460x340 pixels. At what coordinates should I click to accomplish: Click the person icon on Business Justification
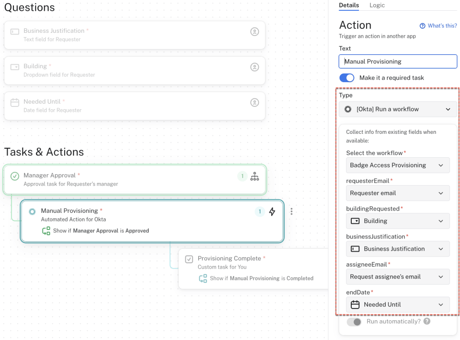click(x=255, y=31)
